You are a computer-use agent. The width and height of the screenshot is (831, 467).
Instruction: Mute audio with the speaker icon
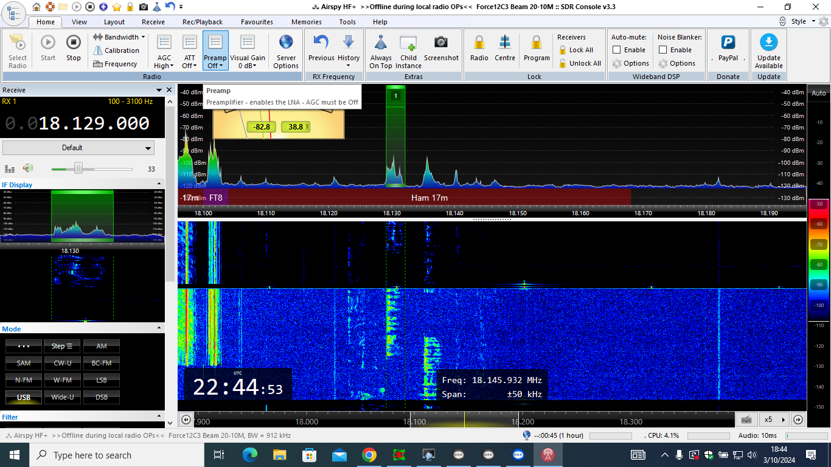pyautogui.click(x=28, y=168)
